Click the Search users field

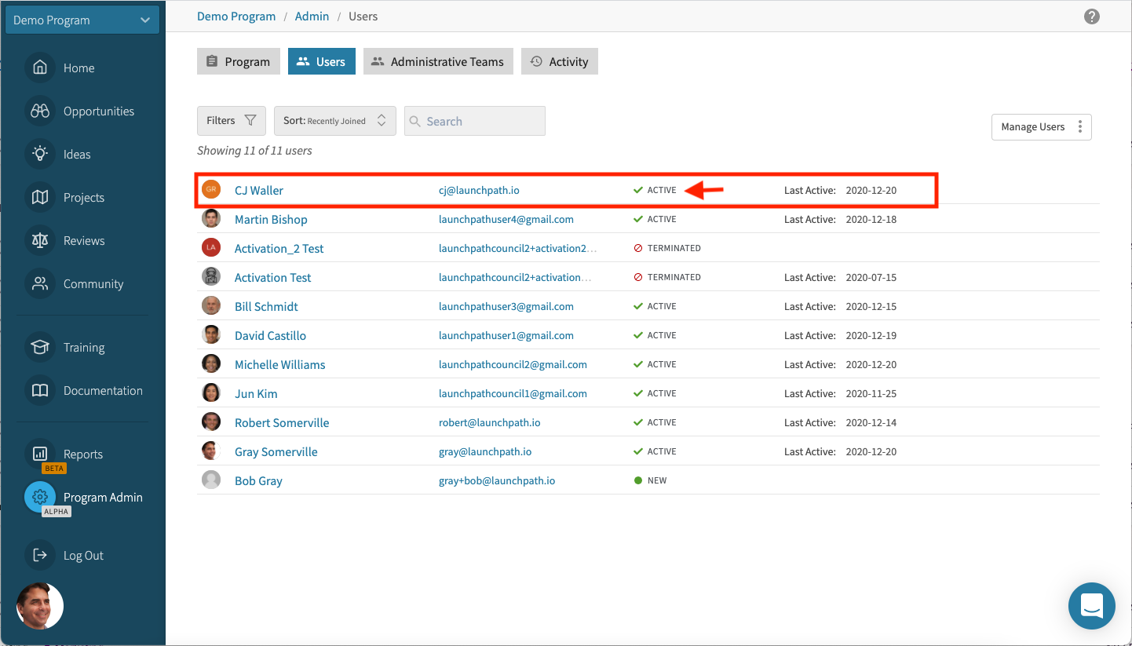pyautogui.click(x=474, y=121)
